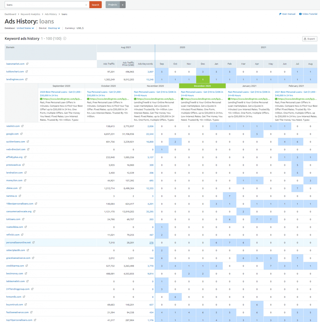Click chime.com July cell showing 7

click(297, 188)
